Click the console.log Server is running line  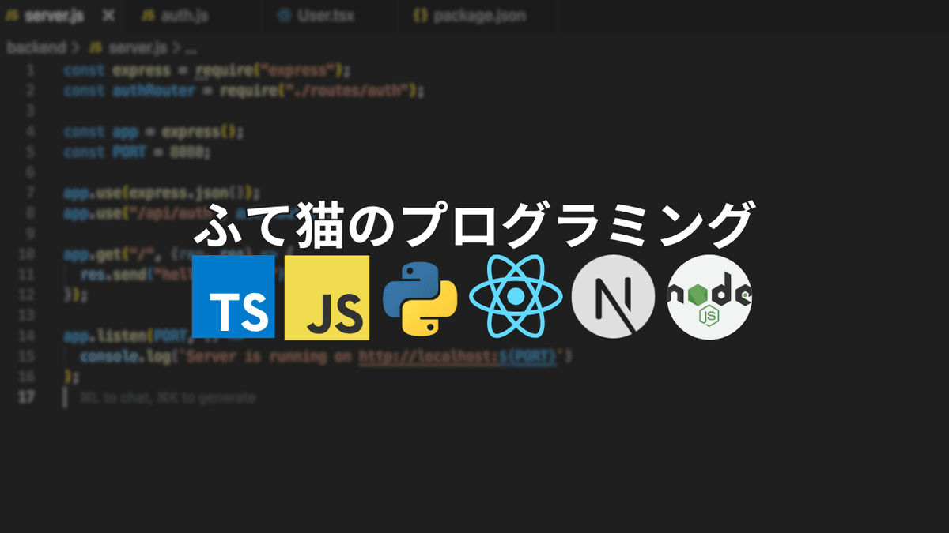pos(325,357)
